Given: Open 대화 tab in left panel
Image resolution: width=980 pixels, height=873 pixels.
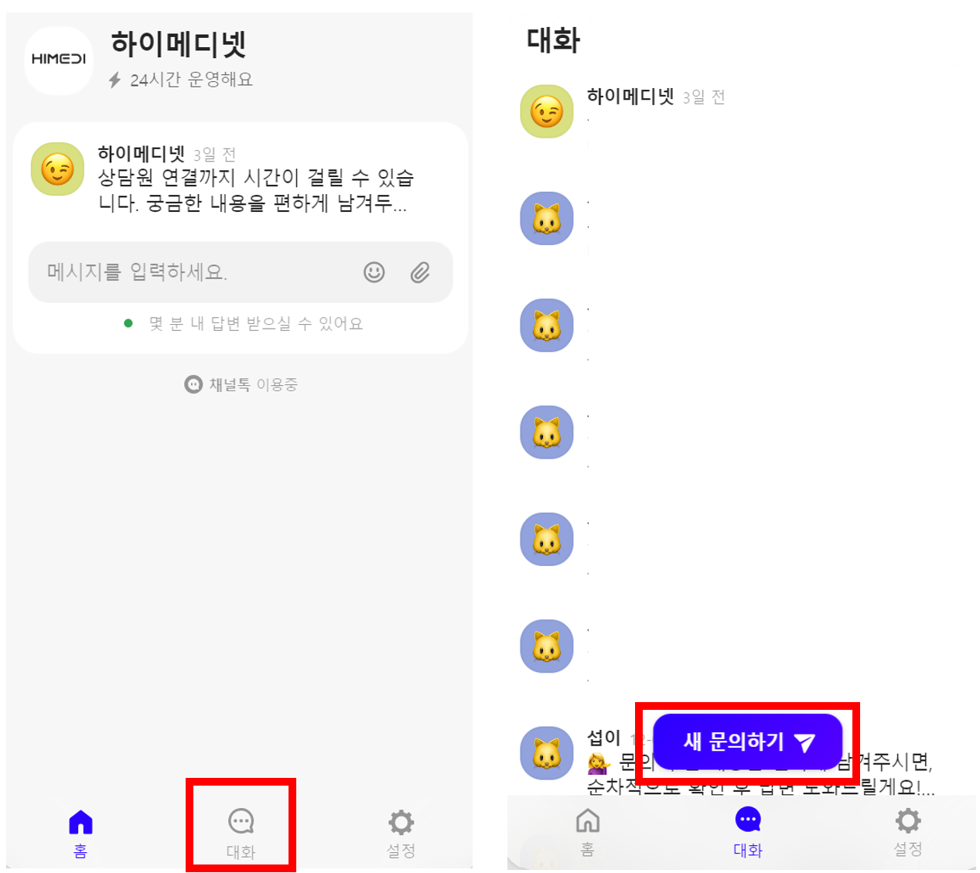Looking at the screenshot, I should click(241, 834).
